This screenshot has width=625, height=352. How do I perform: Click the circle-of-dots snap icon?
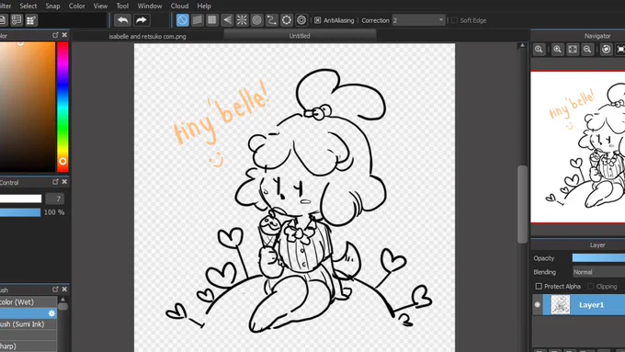click(287, 20)
